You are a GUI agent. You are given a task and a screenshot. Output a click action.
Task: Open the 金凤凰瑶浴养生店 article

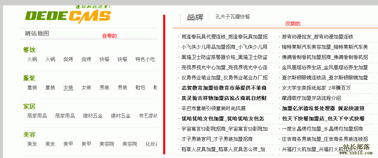pos(325,68)
